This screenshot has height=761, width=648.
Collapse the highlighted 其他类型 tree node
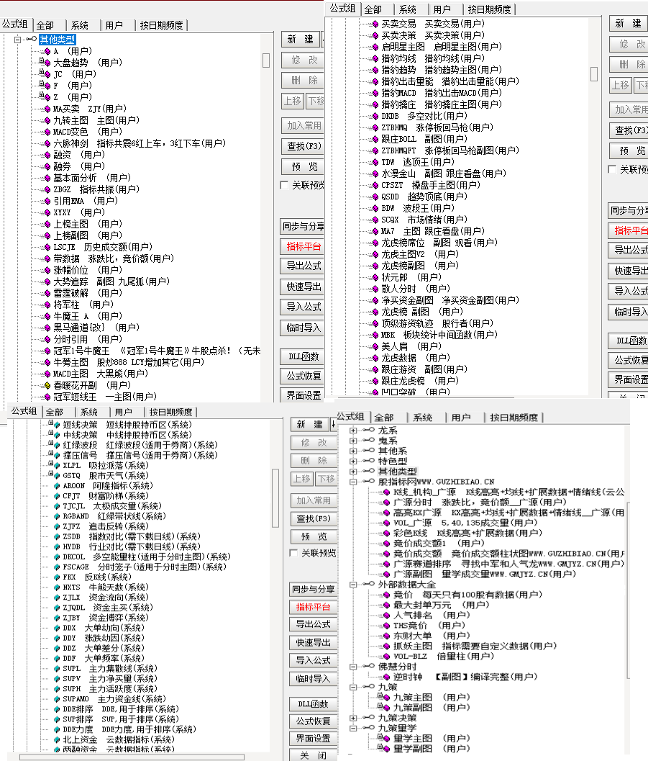pyautogui.click(x=17, y=40)
